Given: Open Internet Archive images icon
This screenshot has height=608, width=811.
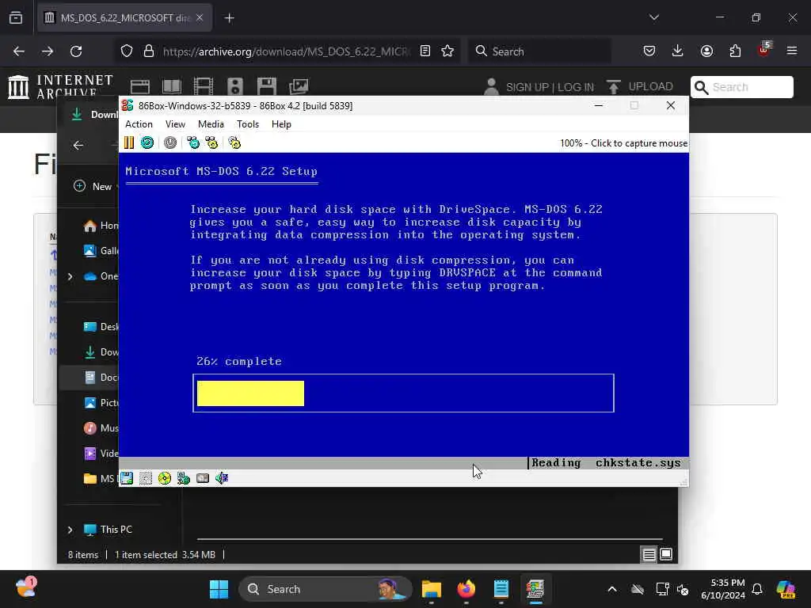Looking at the screenshot, I should (299, 86).
